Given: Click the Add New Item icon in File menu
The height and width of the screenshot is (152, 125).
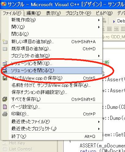Looking at the screenshot, I should pos(5,42).
